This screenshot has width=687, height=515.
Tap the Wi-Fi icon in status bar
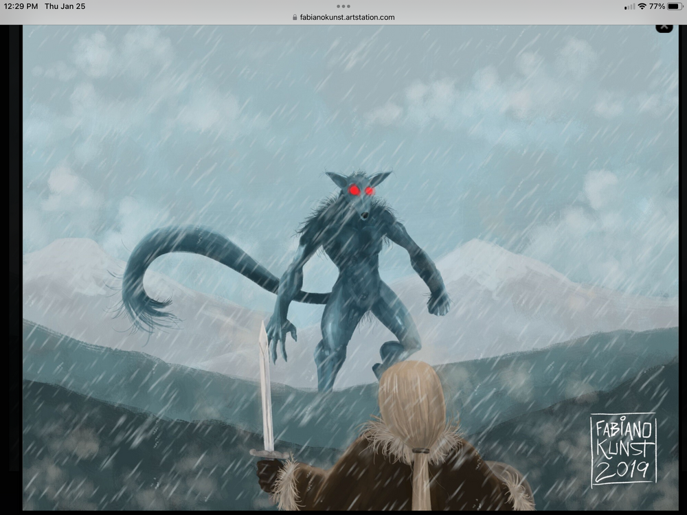tap(642, 6)
